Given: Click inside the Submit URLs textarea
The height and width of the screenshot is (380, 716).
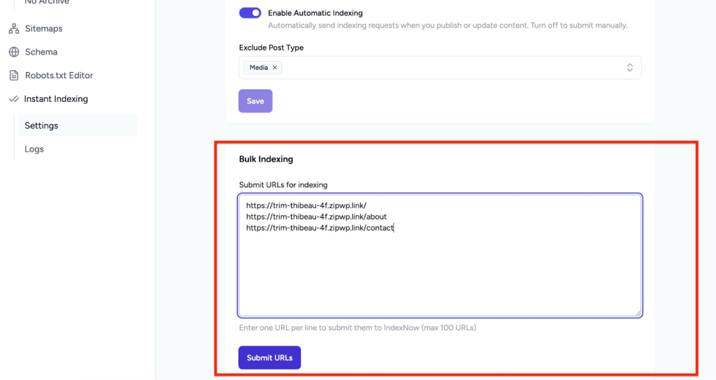Looking at the screenshot, I should pyautogui.click(x=440, y=256).
